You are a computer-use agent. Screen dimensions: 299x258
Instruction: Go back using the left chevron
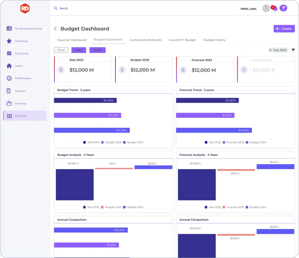point(55,29)
